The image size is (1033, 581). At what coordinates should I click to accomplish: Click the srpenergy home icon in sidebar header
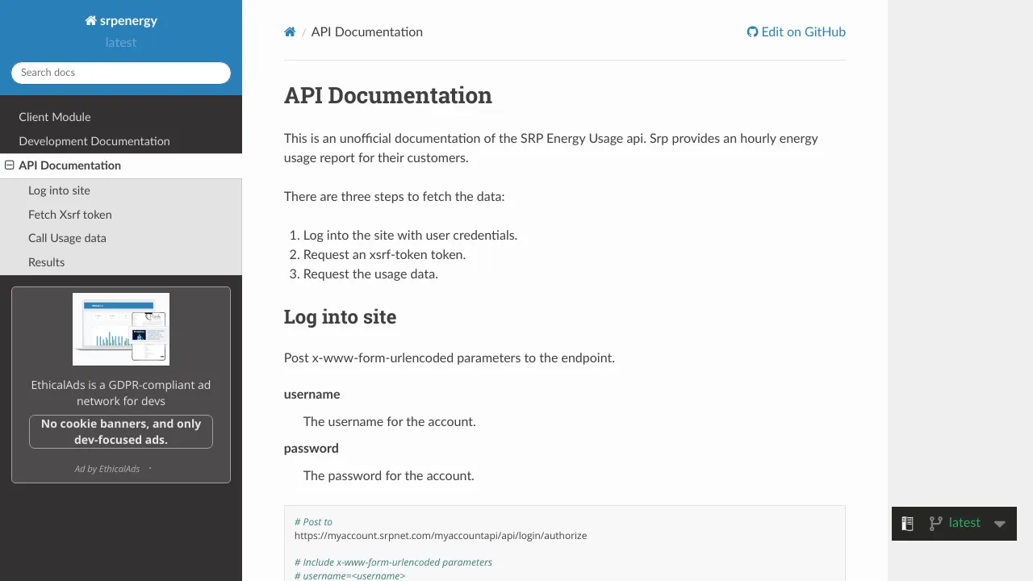90,21
